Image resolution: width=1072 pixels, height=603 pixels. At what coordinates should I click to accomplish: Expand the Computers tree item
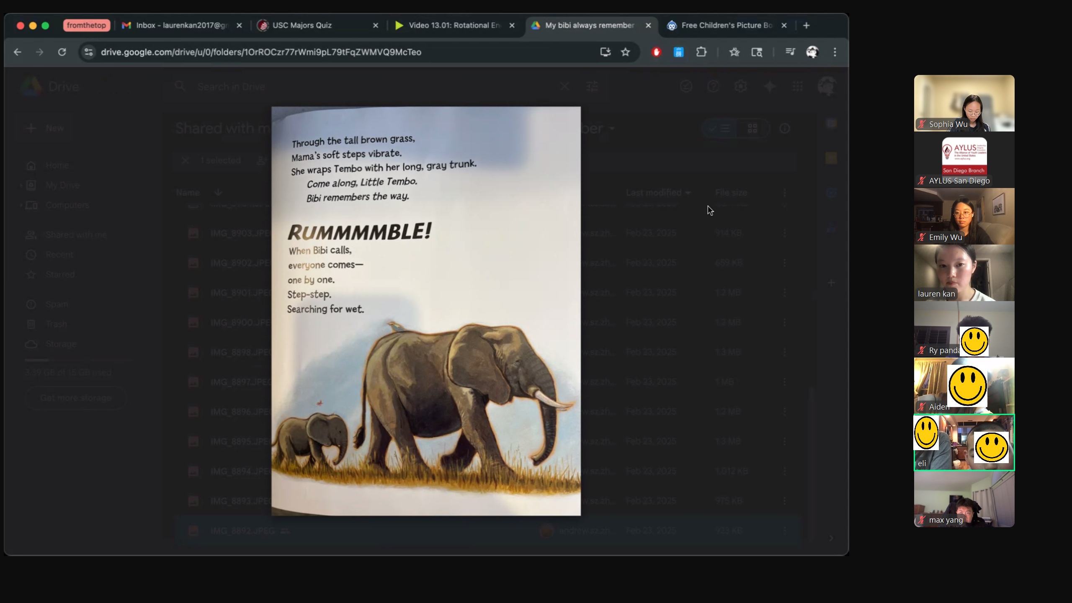tap(21, 205)
